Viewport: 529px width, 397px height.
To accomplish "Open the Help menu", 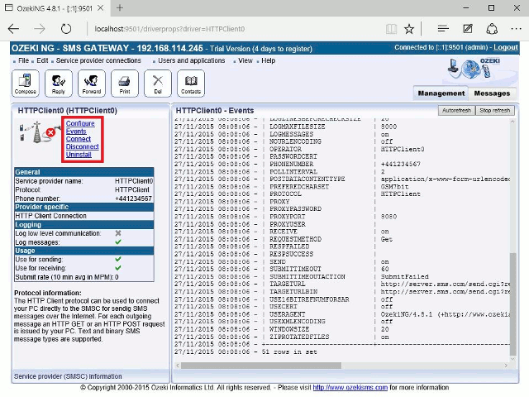I will point(268,60).
